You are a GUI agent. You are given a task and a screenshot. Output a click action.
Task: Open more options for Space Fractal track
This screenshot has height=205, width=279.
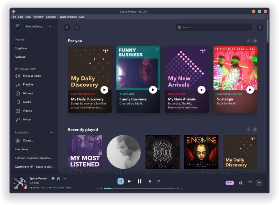(x=64, y=179)
